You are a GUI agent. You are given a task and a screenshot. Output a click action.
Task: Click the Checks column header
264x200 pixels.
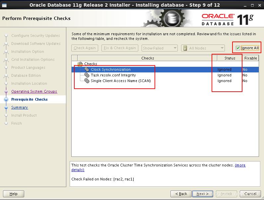click(x=148, y=58)
